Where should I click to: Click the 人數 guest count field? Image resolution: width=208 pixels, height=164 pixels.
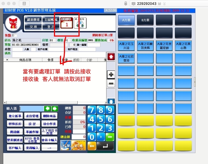point(33,49)
